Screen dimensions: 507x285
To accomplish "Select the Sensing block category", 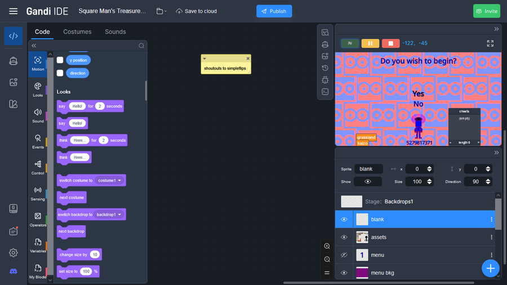I will (x=38, y=194).
